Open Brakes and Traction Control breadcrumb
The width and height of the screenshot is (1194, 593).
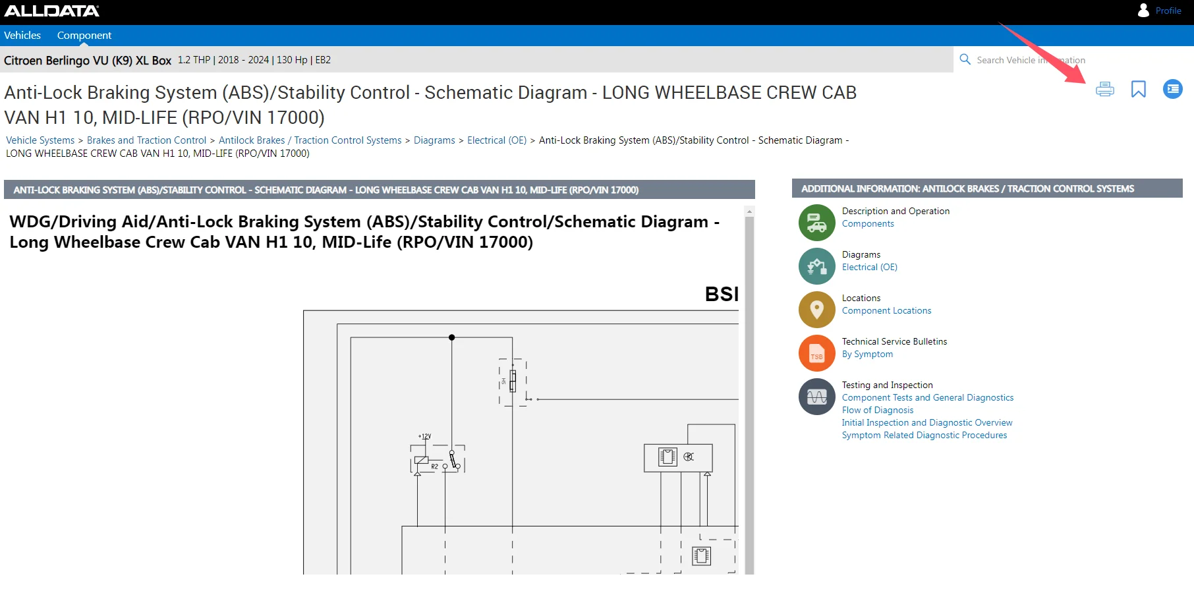point(146,140)
